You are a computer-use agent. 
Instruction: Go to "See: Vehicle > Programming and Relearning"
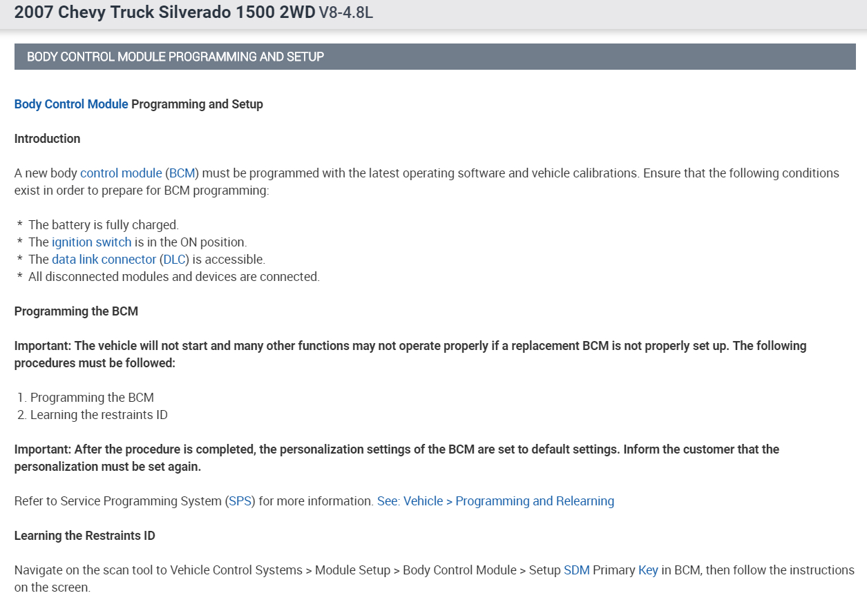tap(495, 501)
